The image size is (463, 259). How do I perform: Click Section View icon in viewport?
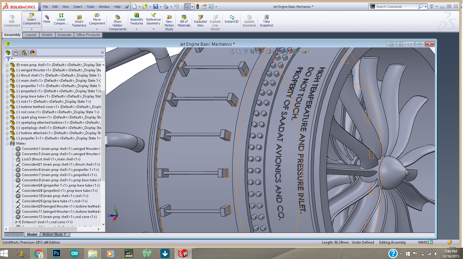[x=252, y=51]
